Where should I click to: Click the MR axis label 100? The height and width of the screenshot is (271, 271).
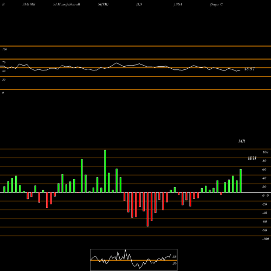tap(265, 152)
